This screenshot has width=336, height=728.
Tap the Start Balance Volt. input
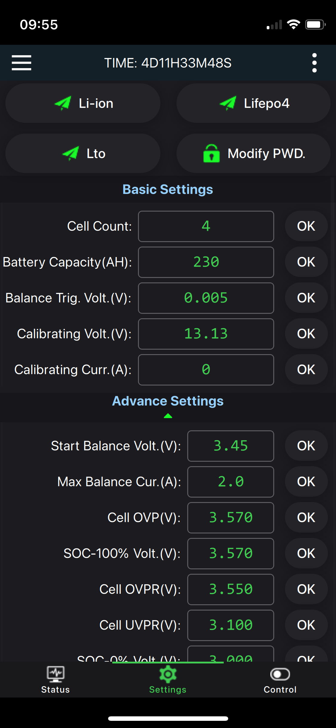coord(231,446)
